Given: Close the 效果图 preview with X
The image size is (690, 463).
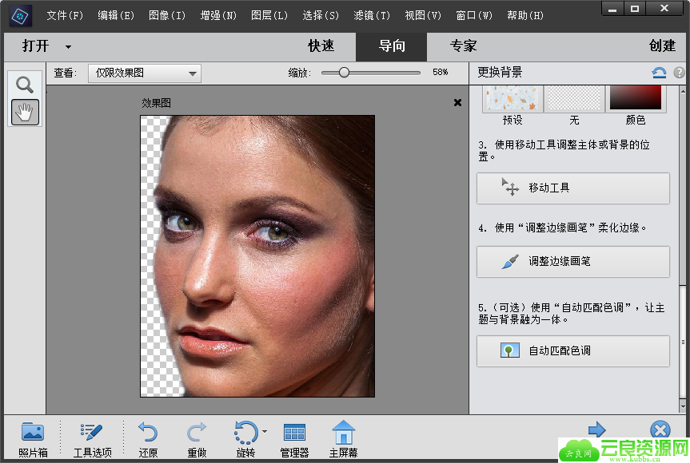Looking at the screenshot, I should point(457,102).
